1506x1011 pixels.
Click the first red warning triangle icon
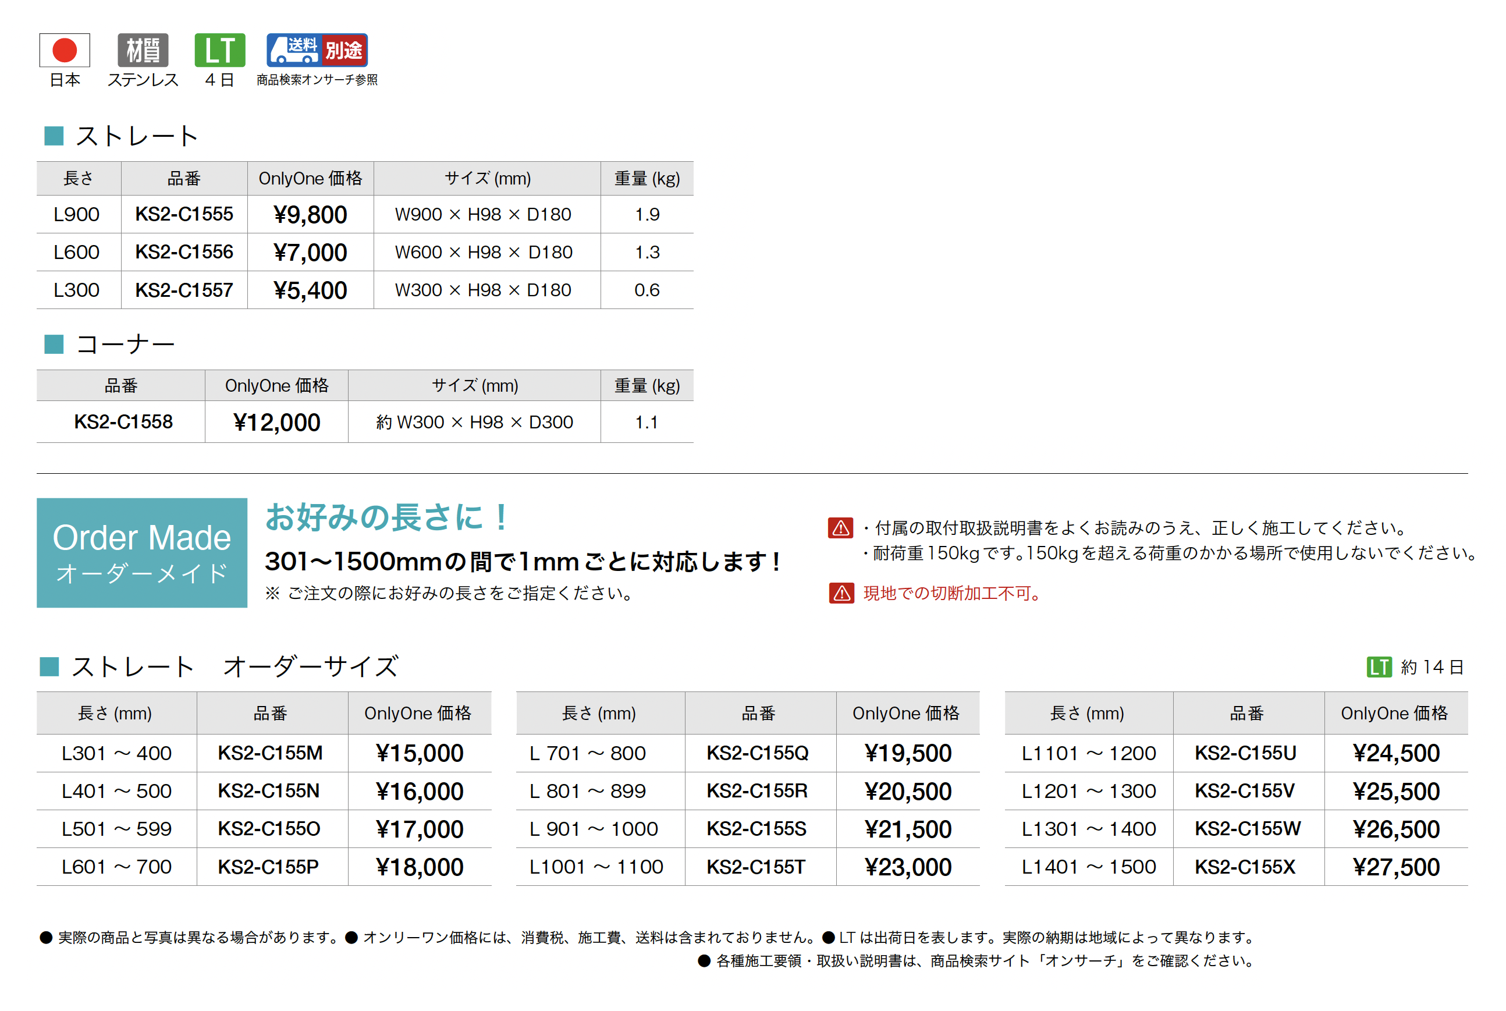840,528
